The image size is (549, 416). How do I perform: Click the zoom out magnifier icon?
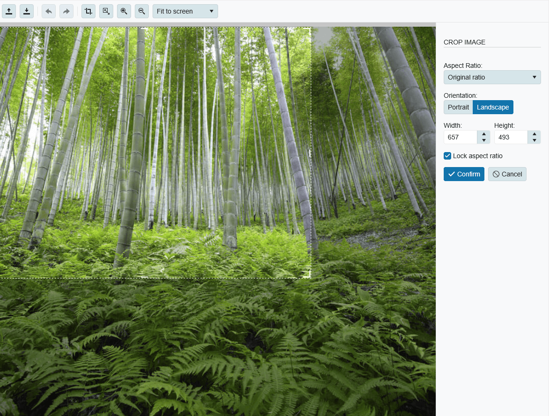pos(141,11)
